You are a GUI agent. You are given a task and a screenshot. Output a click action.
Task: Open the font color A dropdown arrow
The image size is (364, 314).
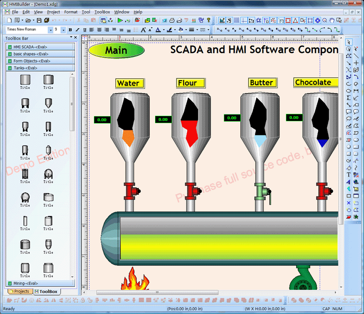pyautogui.click(x=163, y=30)
